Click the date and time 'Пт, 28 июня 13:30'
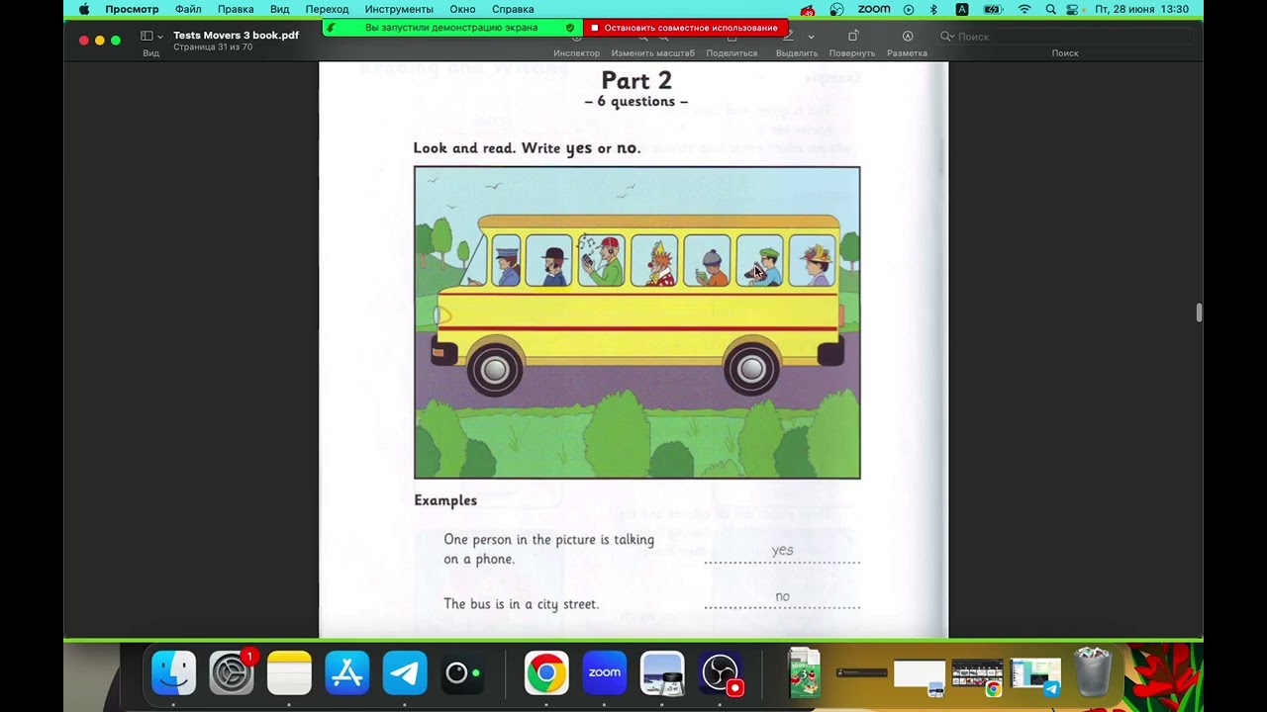The width and height of the screenshot is (1267, 712). pyautogui.click(x=1141, y=9)
